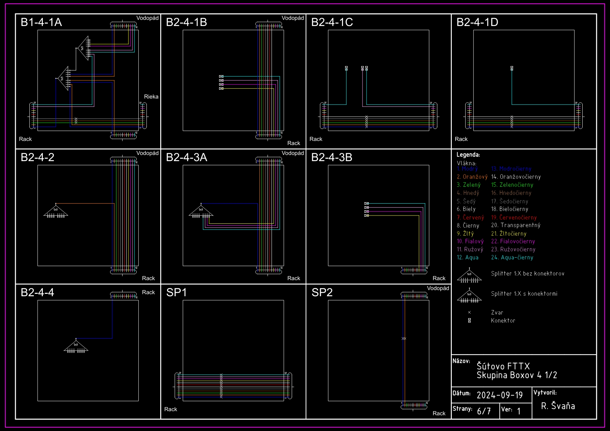This screenshot has width=610, height=431.
Task: Select the B2-4-3B box title
Action: tap(331, 157)
